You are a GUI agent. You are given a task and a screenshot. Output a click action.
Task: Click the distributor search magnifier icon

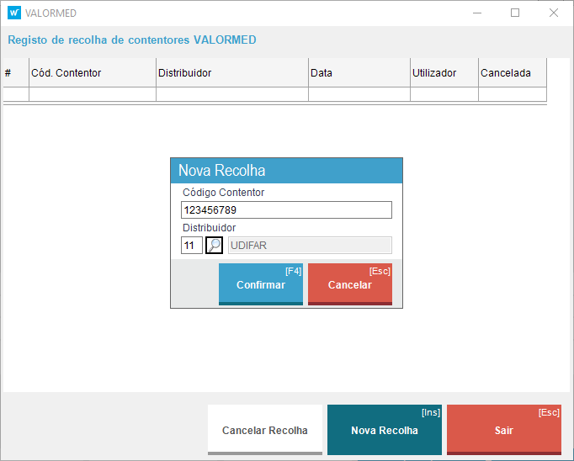pos(215,246)
